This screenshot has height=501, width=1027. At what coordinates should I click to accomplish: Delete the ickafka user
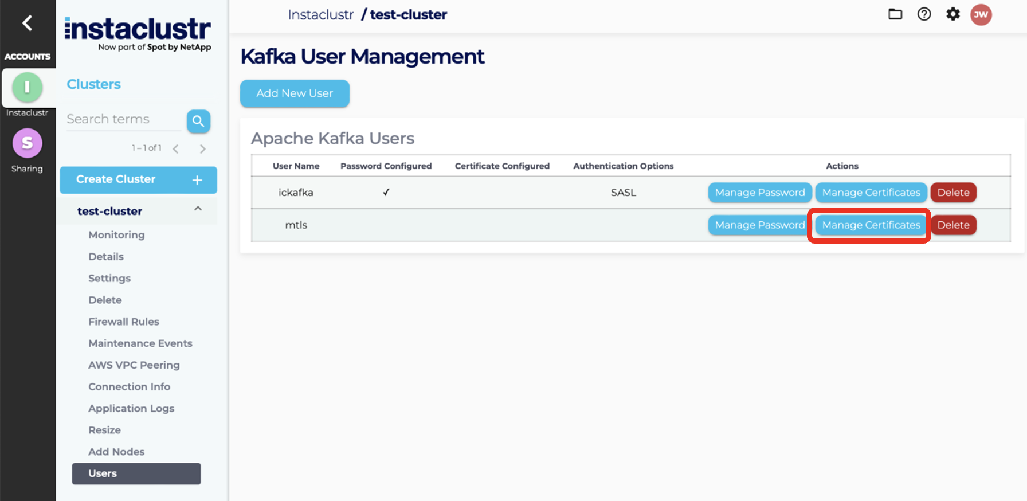pos(953,193)
